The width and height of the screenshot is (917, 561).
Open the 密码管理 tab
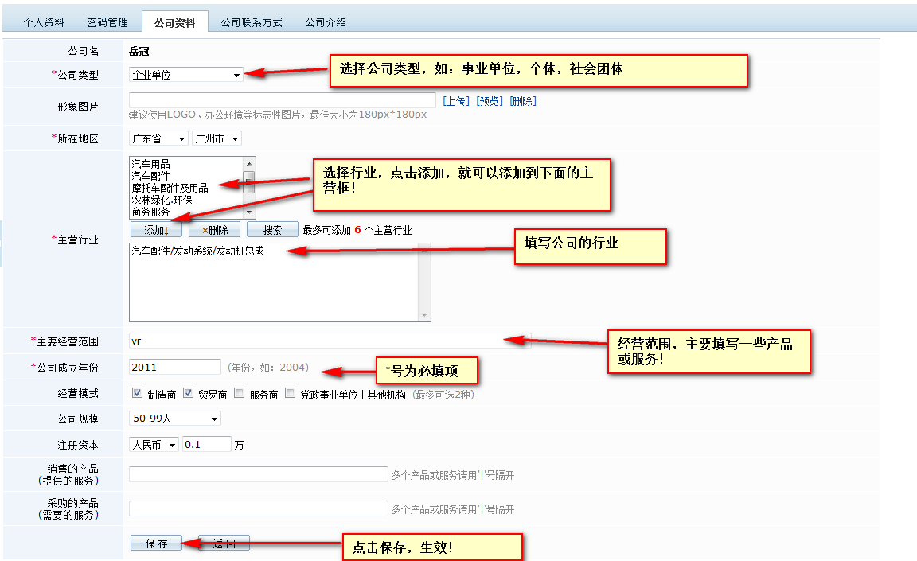107,22
